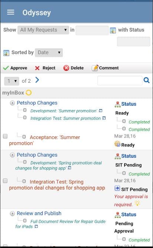Click the calendar icon beside the 'in' field
Image resolution: width=153 pixels, height=248 pixels.
click(x=113, y=30)
